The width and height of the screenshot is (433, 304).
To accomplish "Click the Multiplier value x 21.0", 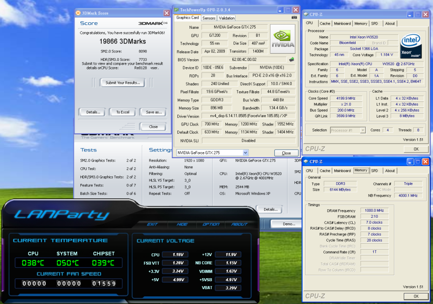I will 346,104.
